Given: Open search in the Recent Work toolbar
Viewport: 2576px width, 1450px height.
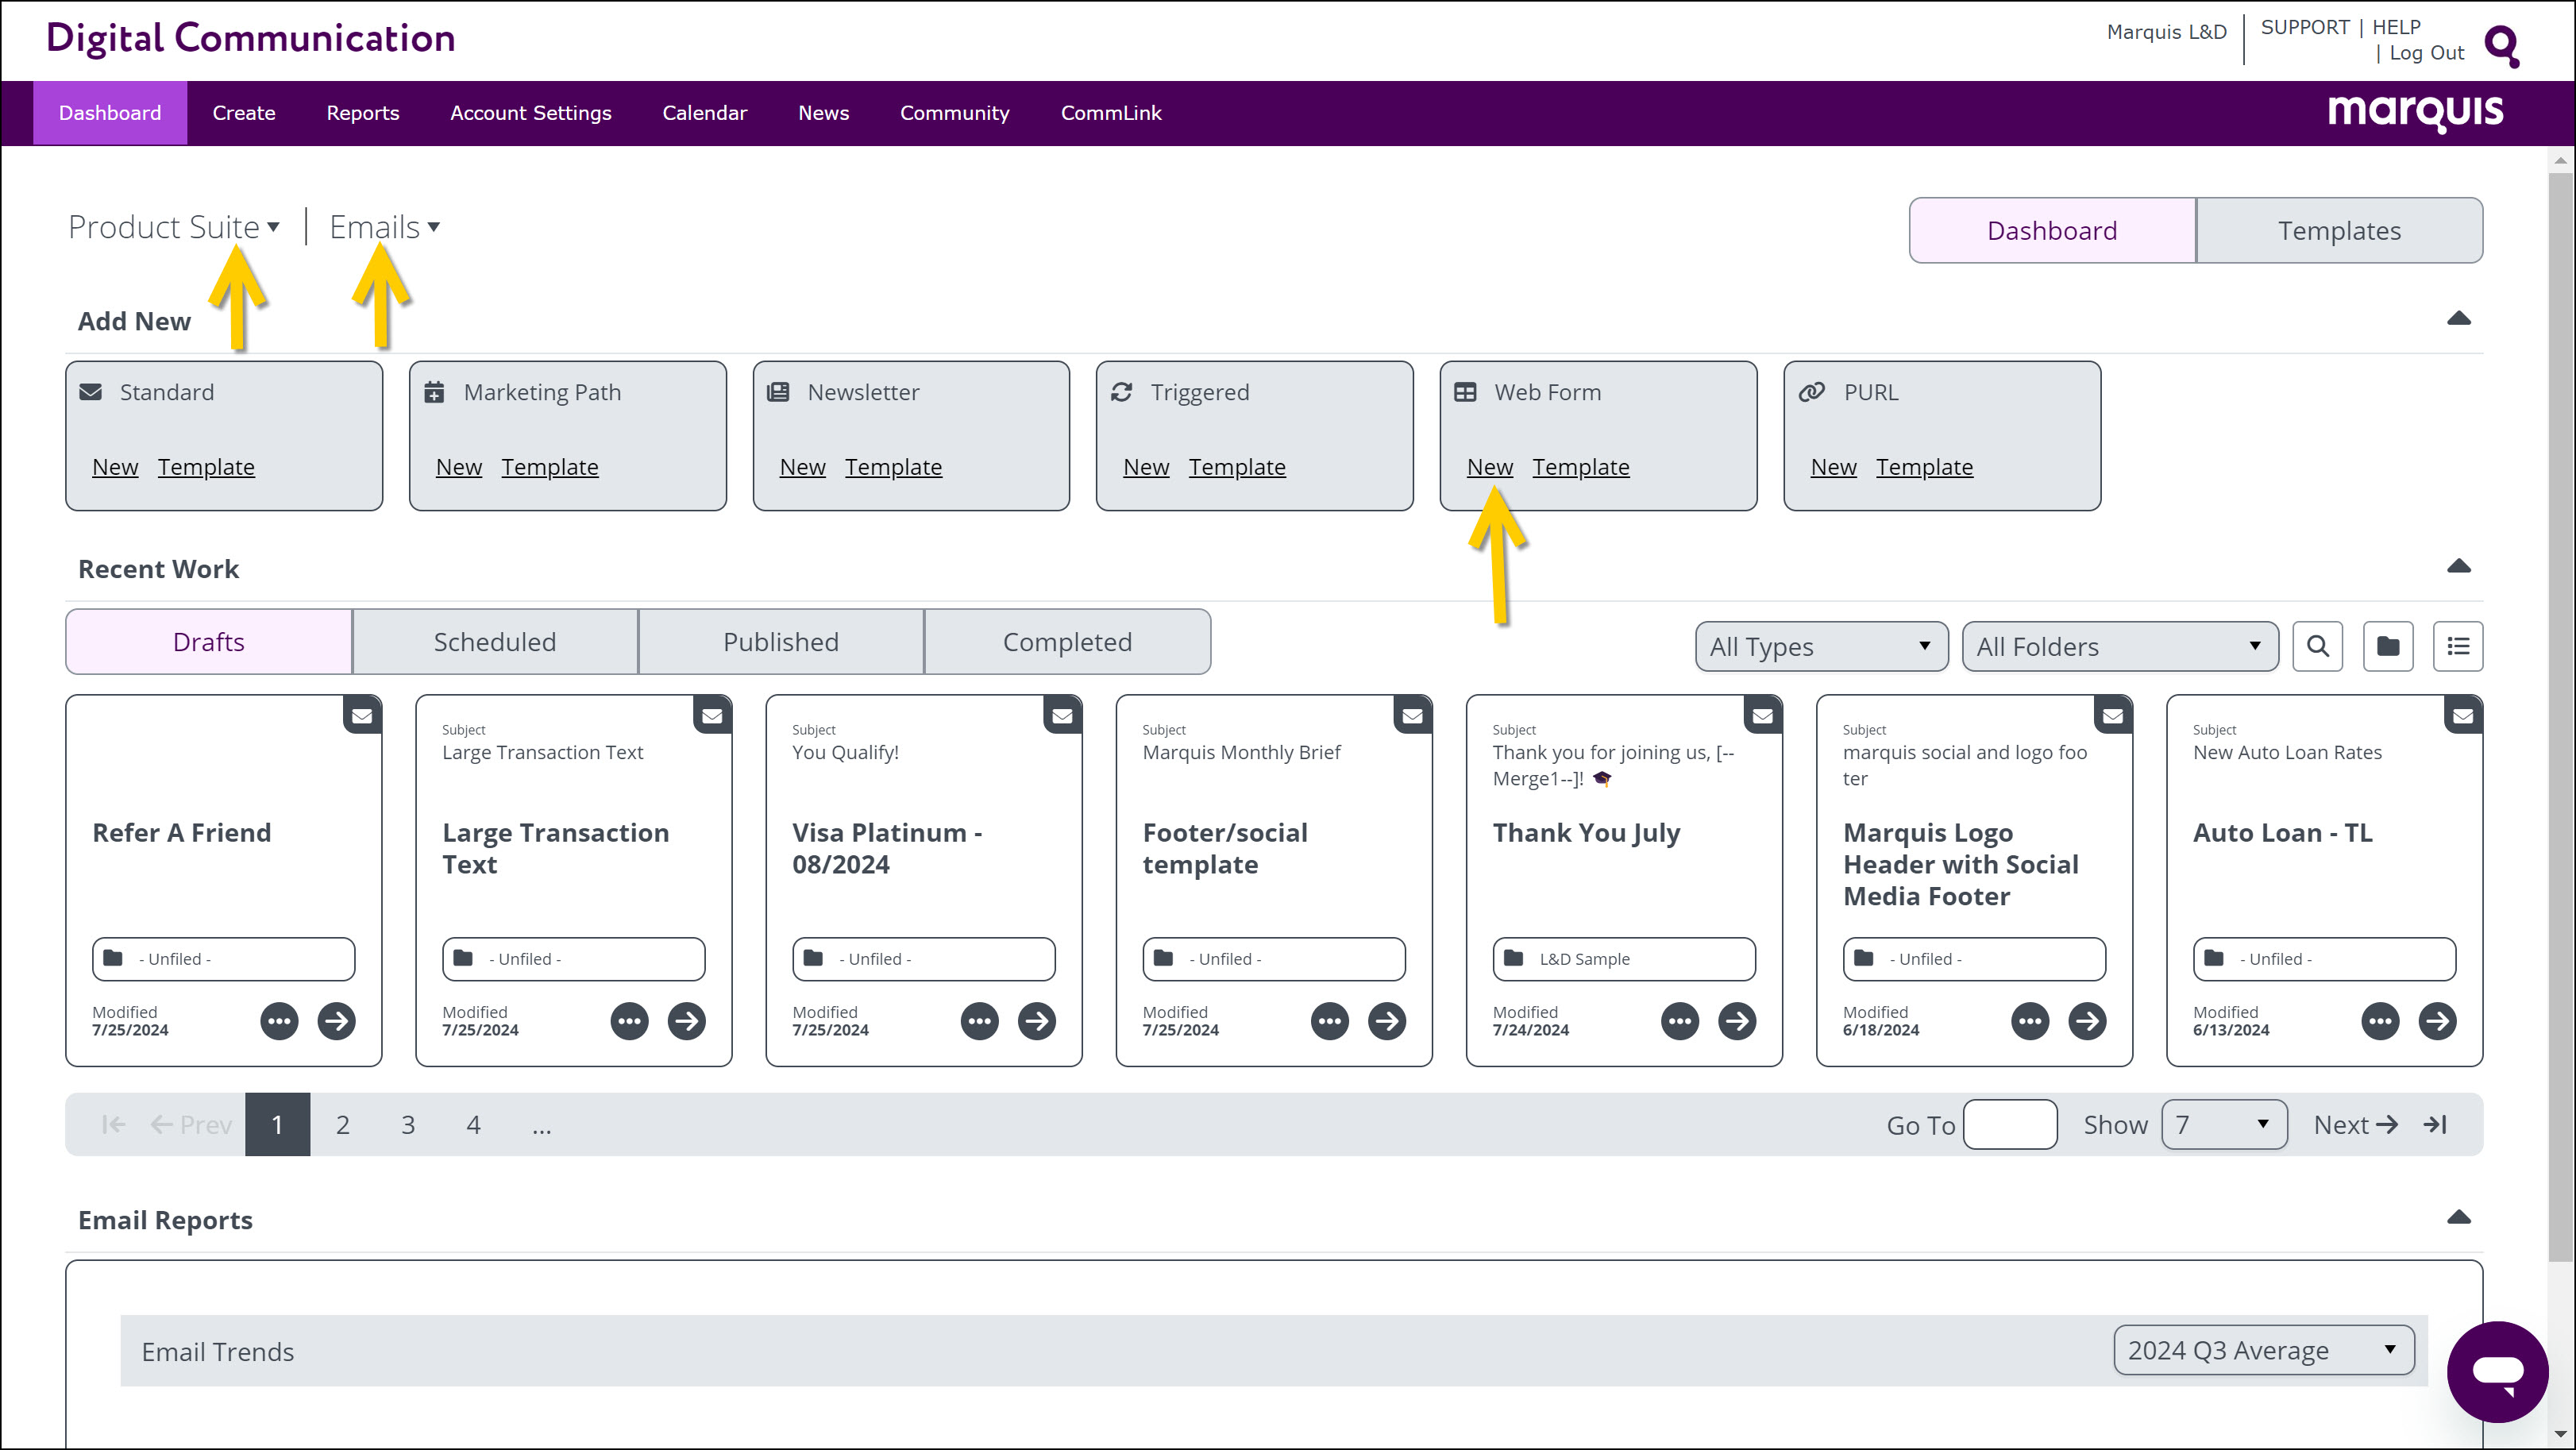Looking at the screenshot, I should pyautogui.click(x=2317, y=646).
